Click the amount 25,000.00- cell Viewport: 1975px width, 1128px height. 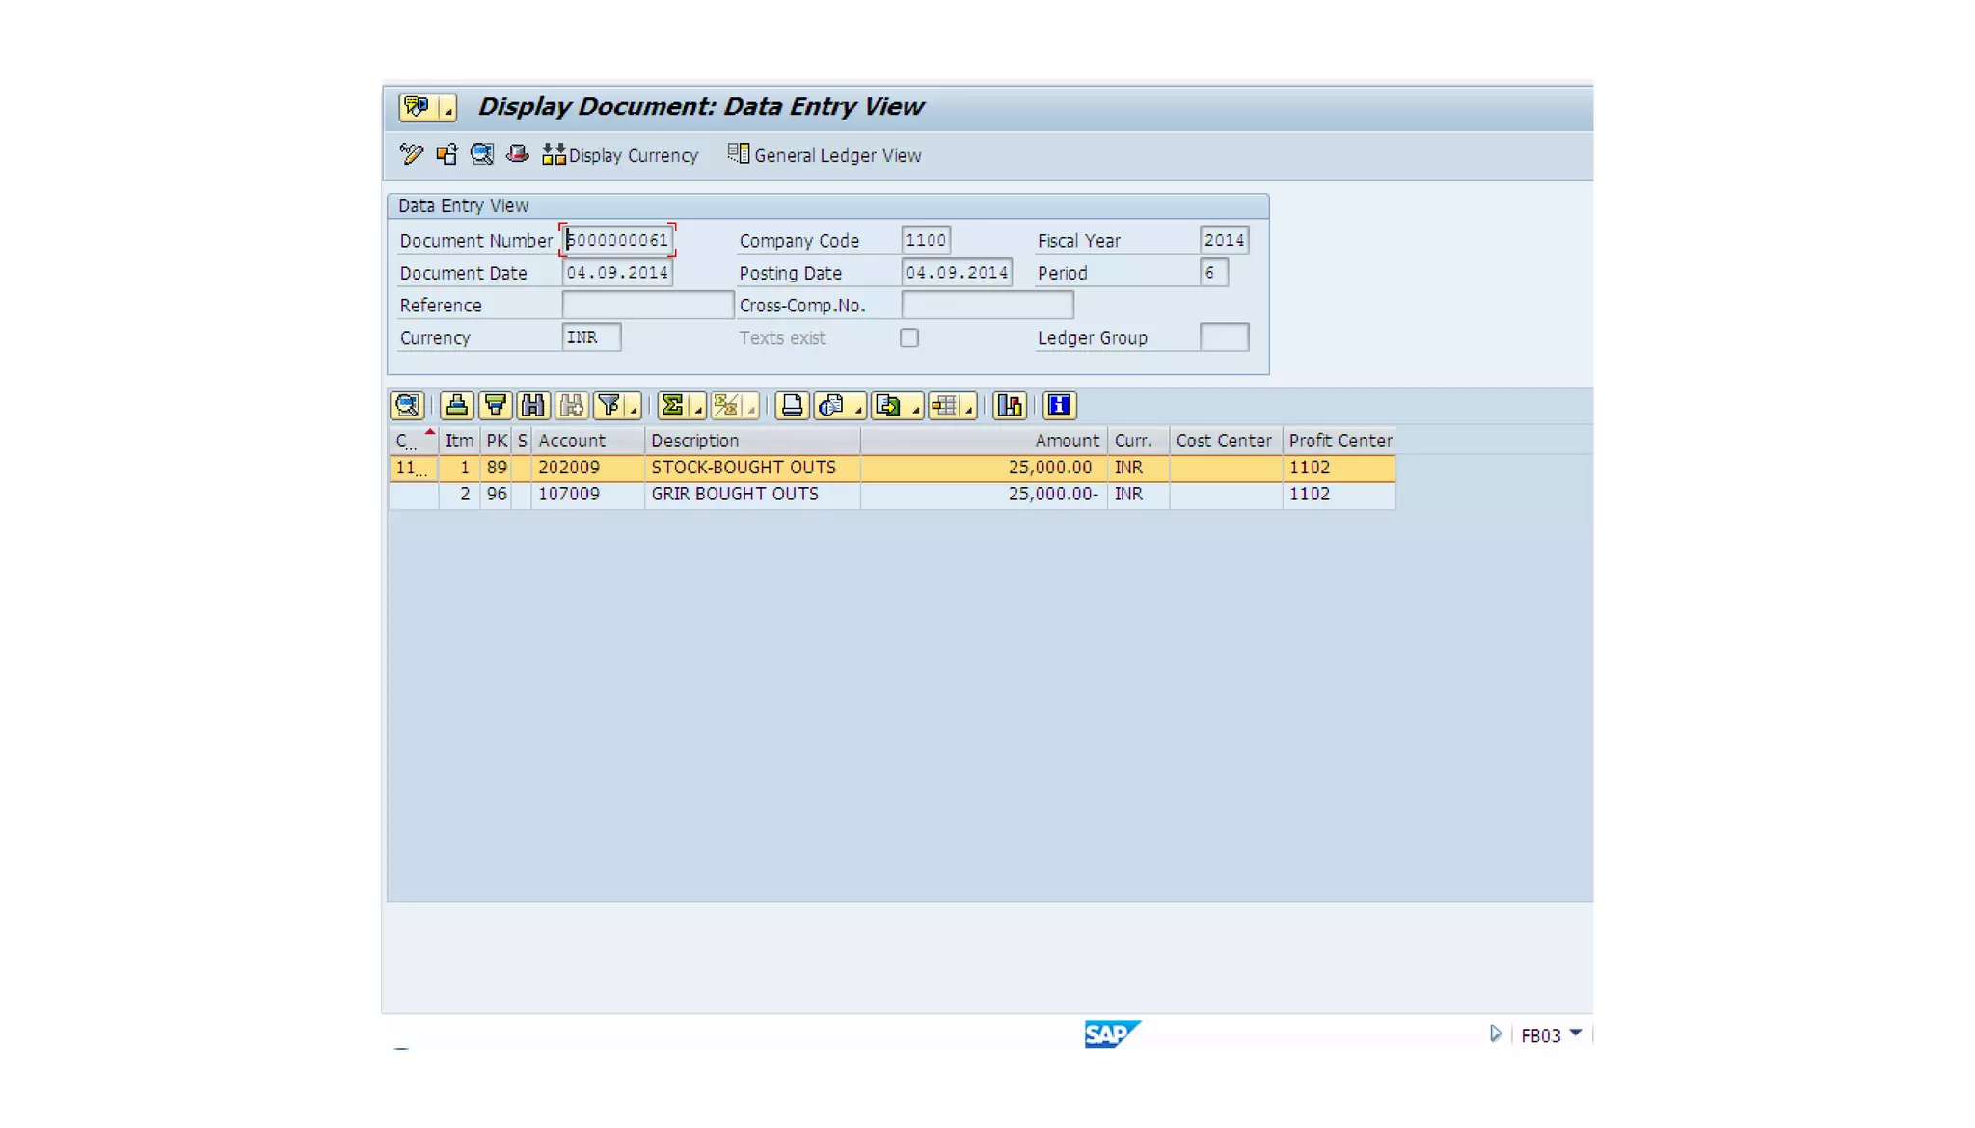[984, 494]
